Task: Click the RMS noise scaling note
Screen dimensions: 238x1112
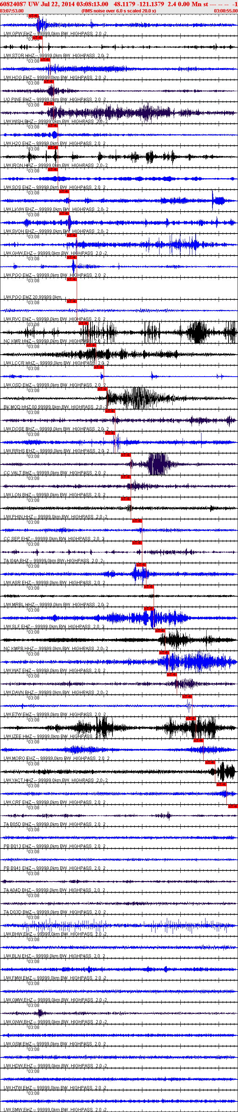Action: point(119,11)
